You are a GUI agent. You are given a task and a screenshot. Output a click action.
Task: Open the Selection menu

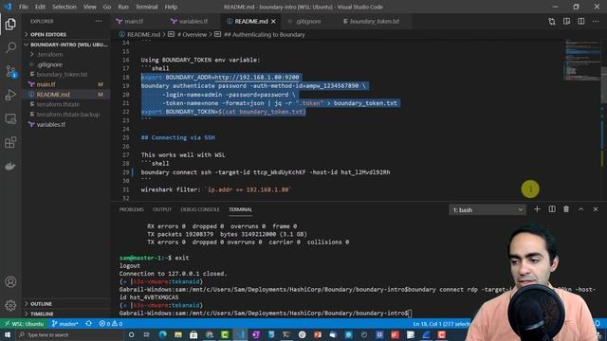pos(64,7)
